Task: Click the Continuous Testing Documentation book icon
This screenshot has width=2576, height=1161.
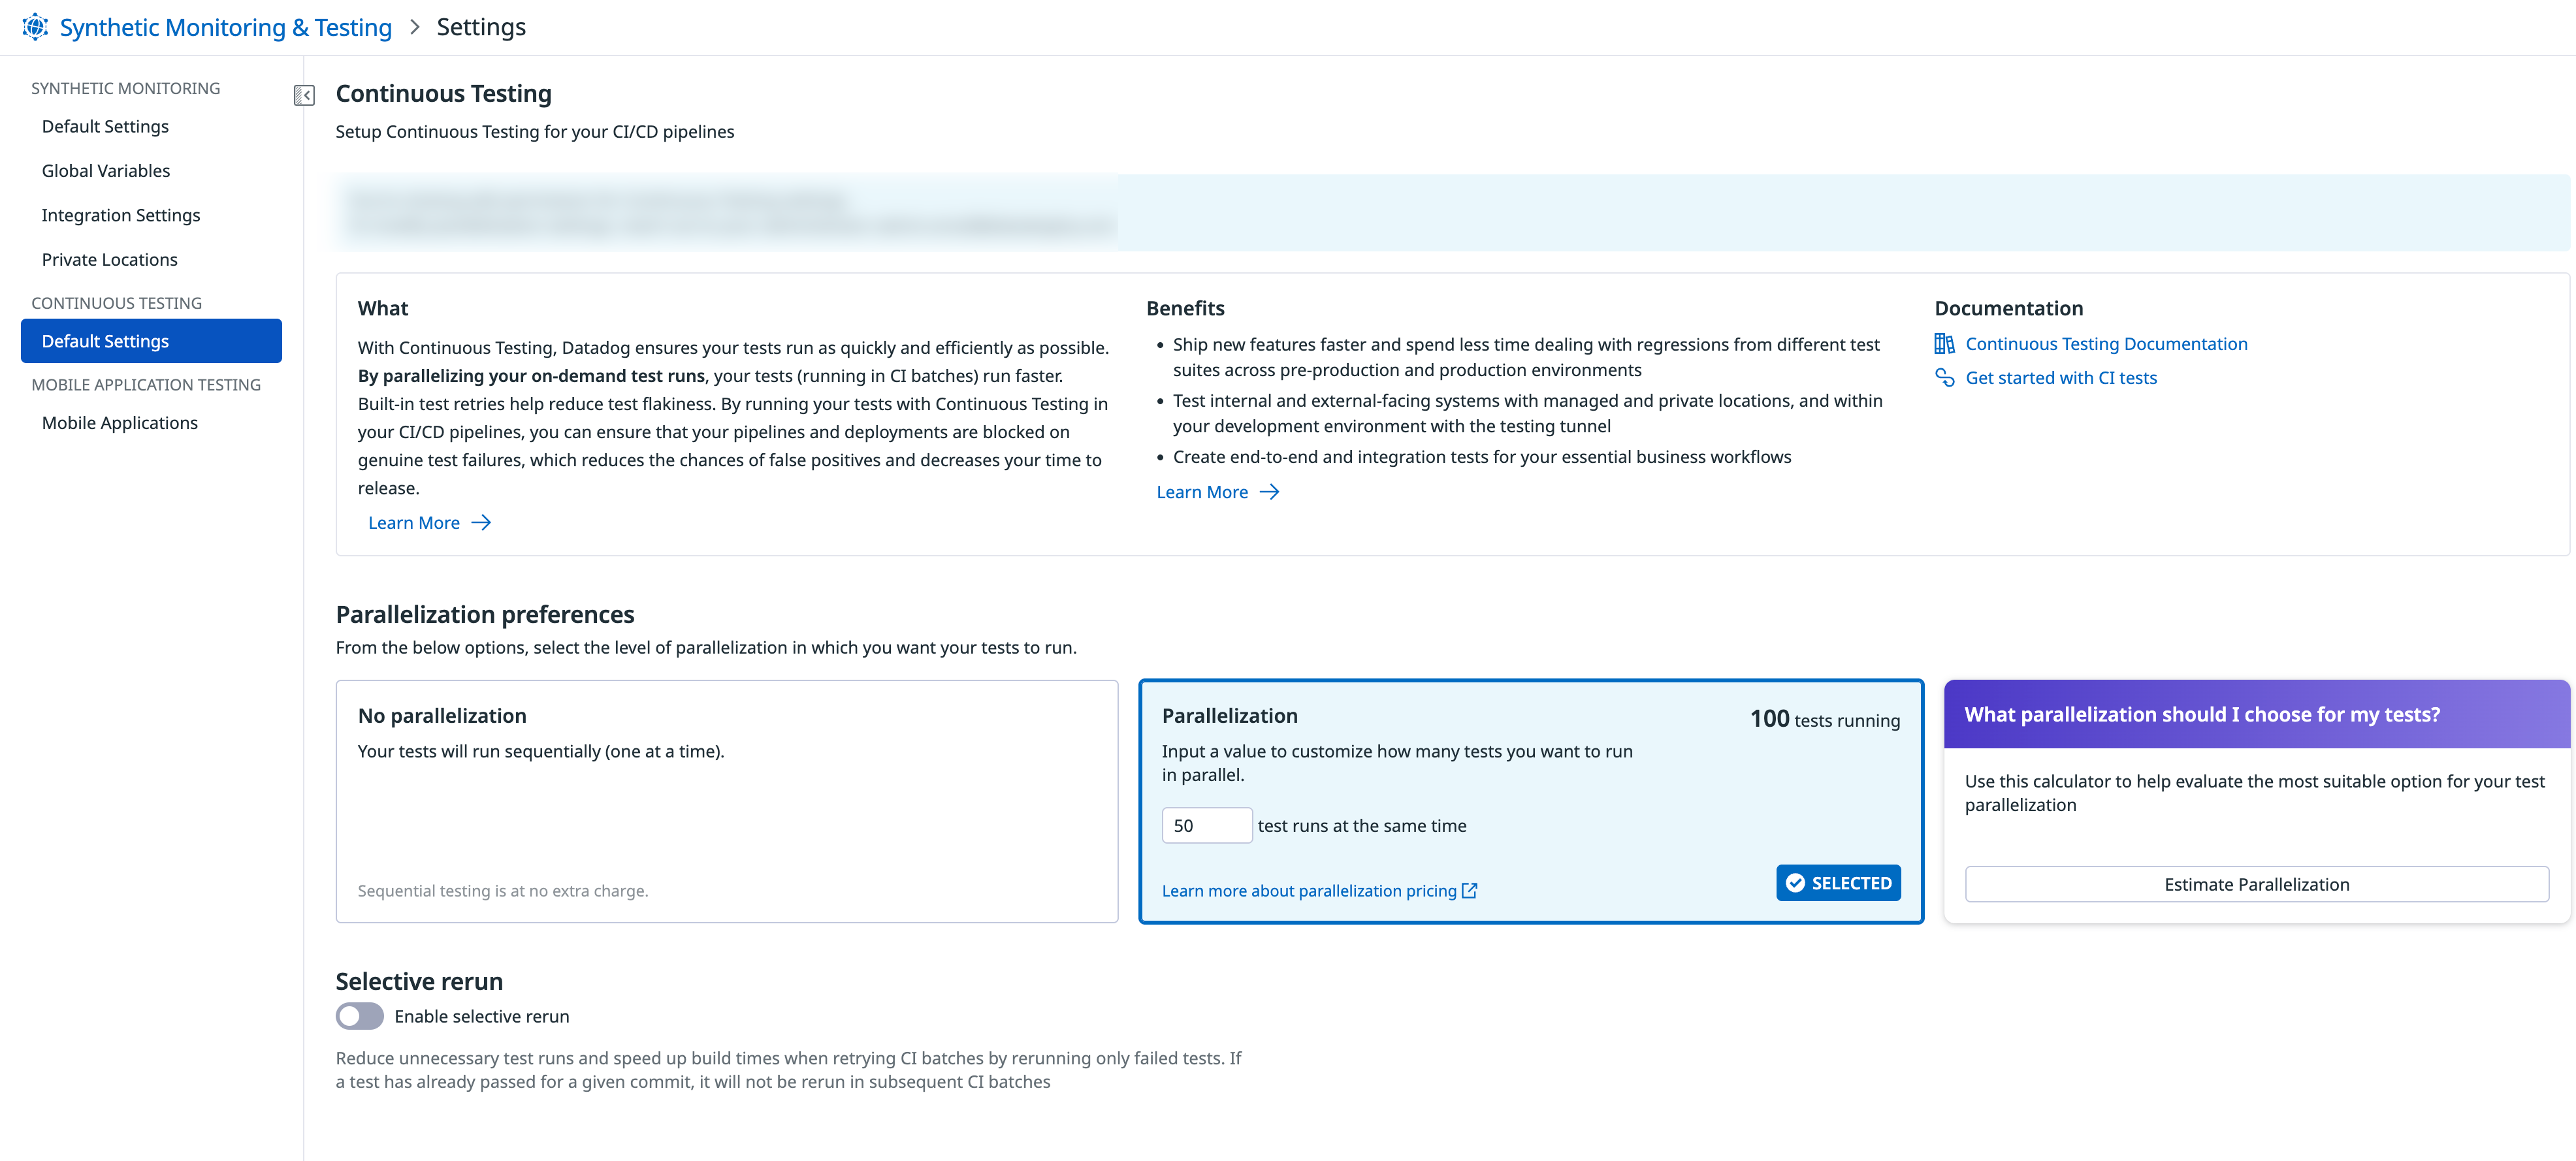Action: click(x=1944, y=344)
